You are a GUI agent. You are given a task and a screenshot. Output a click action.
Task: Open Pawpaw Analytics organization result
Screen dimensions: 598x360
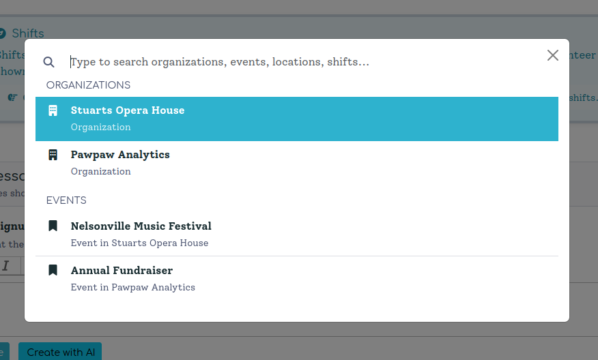click(297, 163)
